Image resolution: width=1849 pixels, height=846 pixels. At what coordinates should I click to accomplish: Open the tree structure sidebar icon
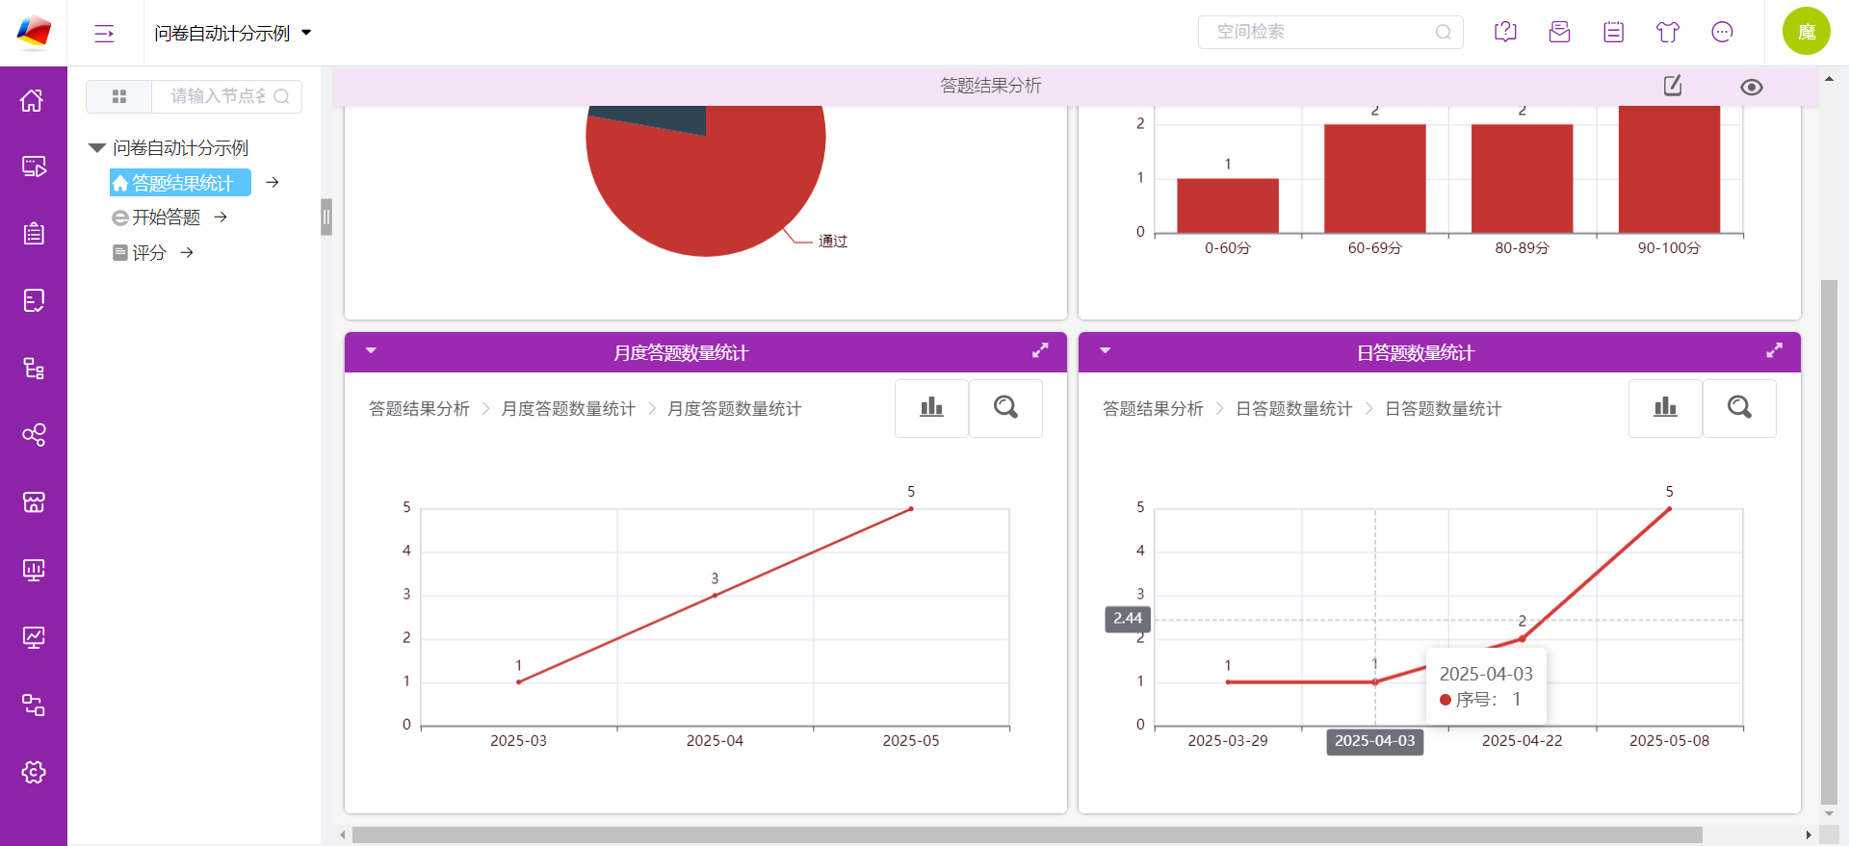point(34,369)
